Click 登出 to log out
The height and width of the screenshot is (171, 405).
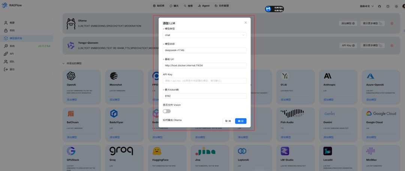click(27, 69)
